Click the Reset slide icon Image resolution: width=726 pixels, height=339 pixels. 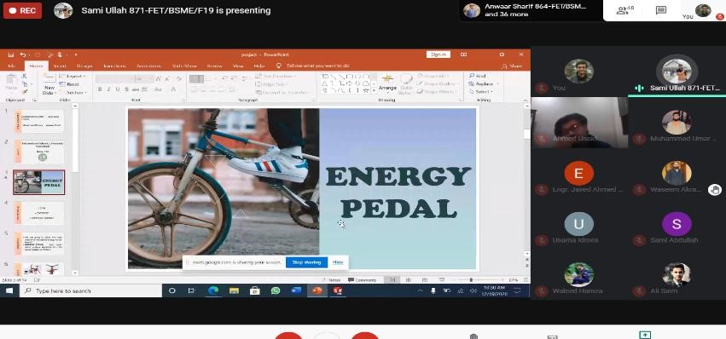[63, 84]
